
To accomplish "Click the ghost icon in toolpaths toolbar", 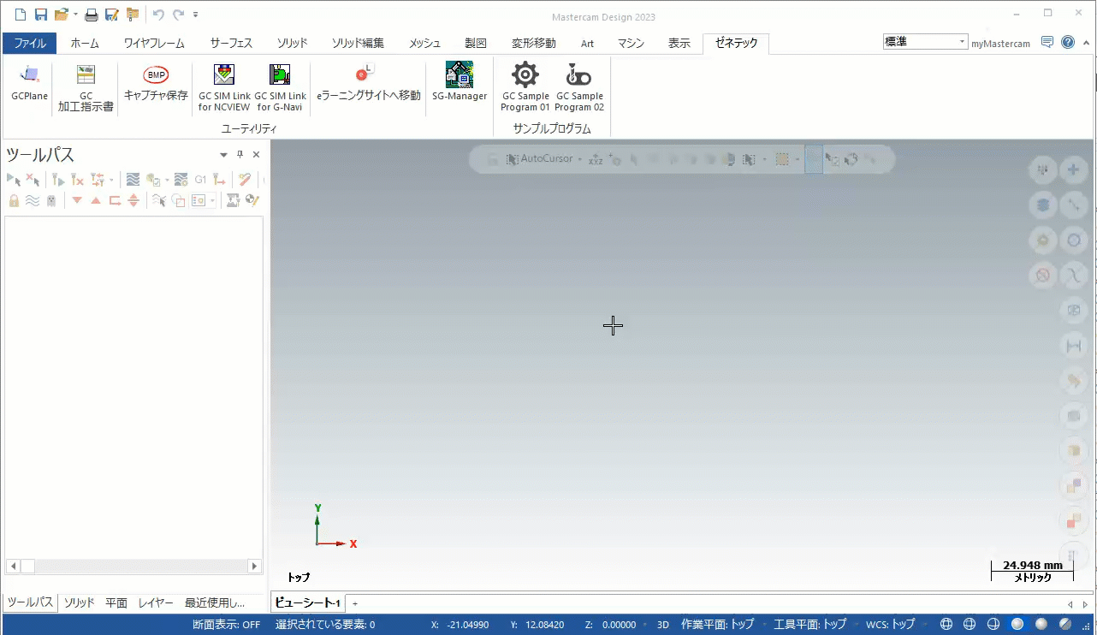I will pos(51,200).
